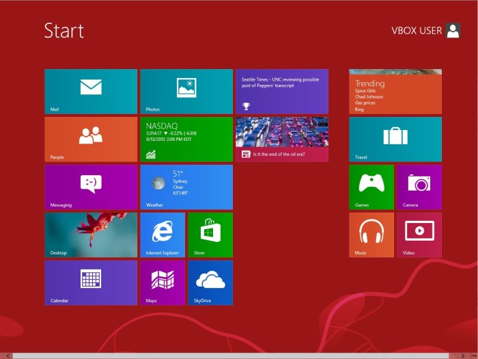This screenshot has width=478, height=359.
Task: Open the Desktop tile thumbnail
Action: coord(91,235)
